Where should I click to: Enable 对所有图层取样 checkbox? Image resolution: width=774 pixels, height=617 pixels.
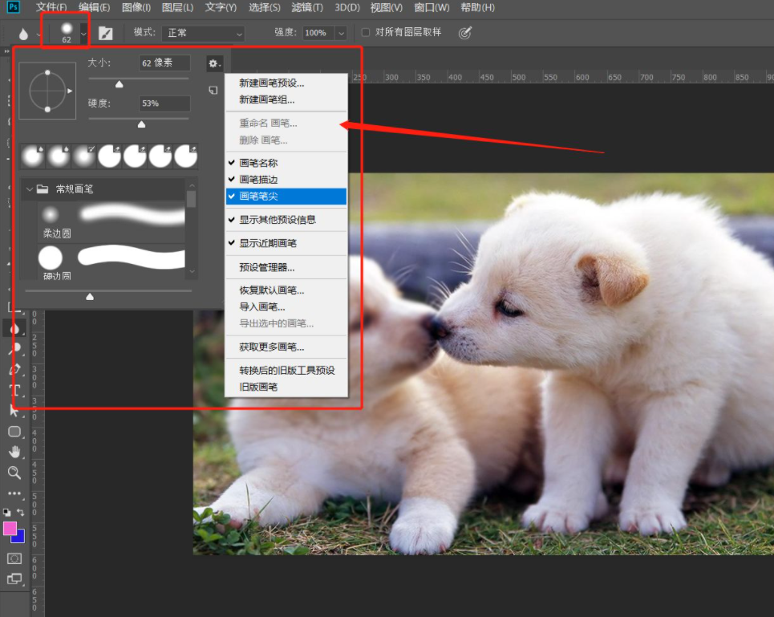(x=366, y=33)
